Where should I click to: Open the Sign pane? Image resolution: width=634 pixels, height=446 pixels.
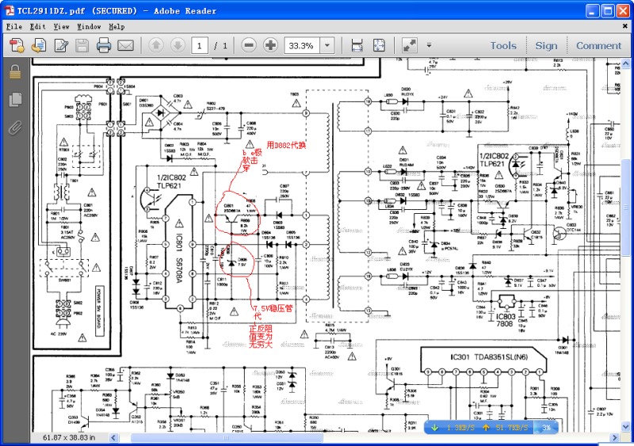546,46
